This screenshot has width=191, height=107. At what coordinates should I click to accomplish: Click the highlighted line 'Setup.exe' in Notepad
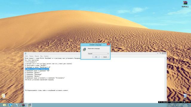[37, 69]
